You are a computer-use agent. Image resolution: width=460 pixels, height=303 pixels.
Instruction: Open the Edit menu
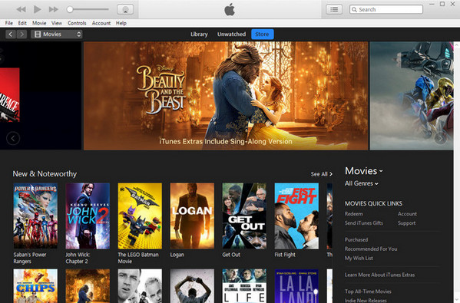22,23
